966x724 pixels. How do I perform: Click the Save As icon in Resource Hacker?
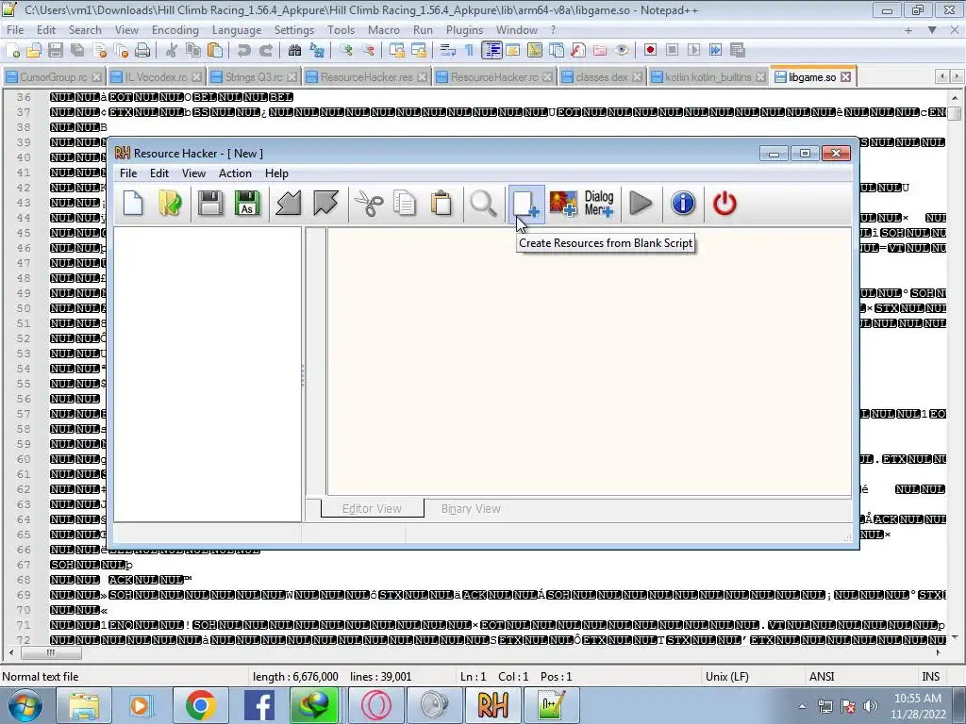click(247, 204)
